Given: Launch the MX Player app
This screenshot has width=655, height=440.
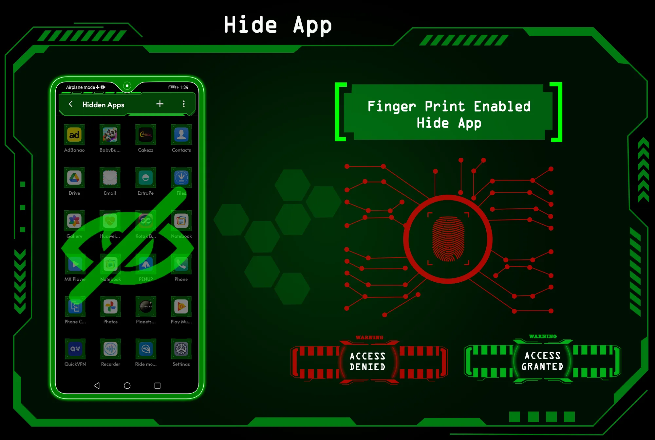Looking at the screenshot, I should point(75,265).
